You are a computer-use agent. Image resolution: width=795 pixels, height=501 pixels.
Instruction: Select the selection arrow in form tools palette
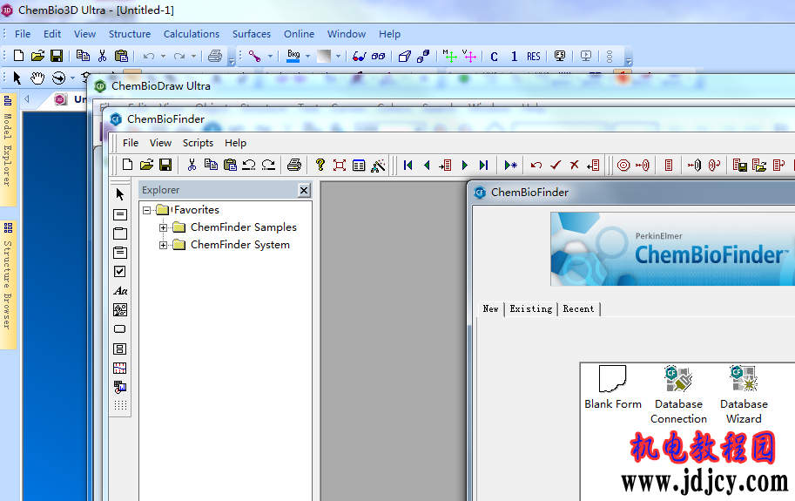[120, 194]
